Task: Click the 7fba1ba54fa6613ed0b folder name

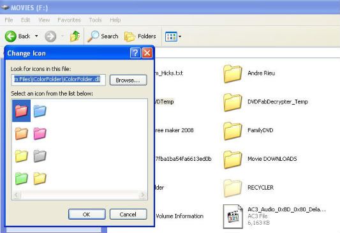Action: [183, 159]
